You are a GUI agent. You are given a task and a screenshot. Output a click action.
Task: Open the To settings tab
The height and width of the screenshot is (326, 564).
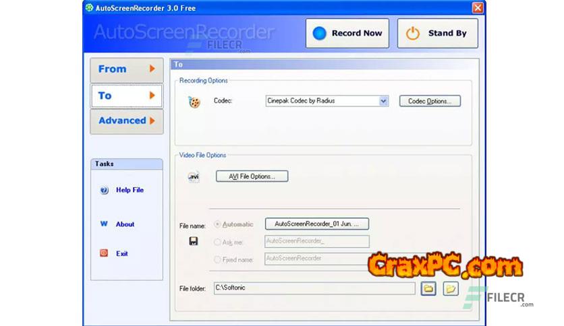tap(127, 96)
